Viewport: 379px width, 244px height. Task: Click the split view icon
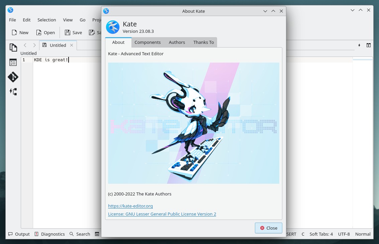tap(369, 45)
